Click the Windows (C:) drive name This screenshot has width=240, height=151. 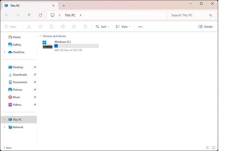(63, 42)
